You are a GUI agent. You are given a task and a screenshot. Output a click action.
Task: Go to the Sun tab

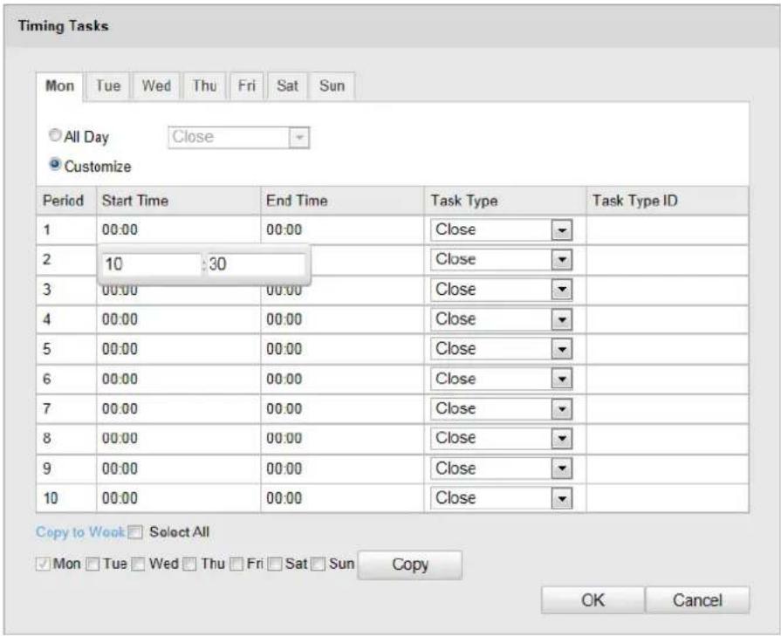(x=332, y=86)
